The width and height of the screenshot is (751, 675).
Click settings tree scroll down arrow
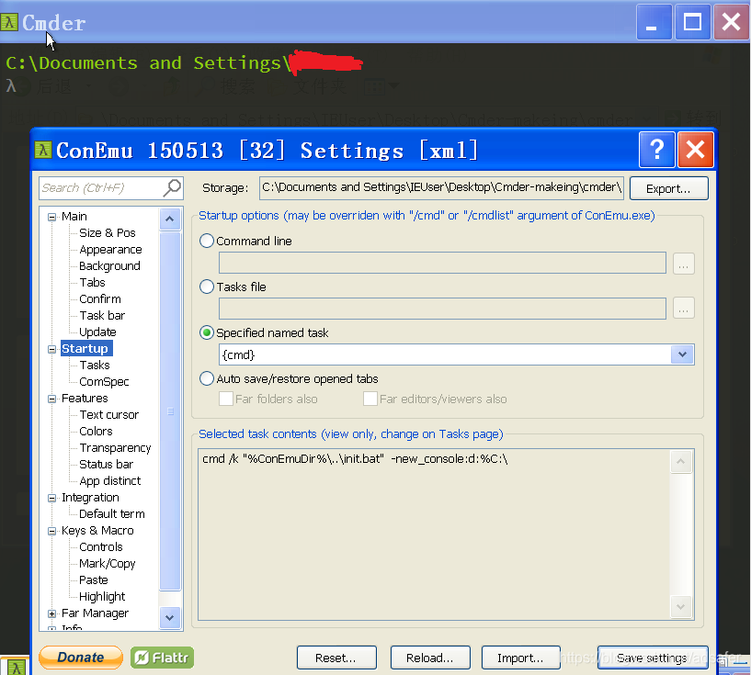tap(169, 617)
